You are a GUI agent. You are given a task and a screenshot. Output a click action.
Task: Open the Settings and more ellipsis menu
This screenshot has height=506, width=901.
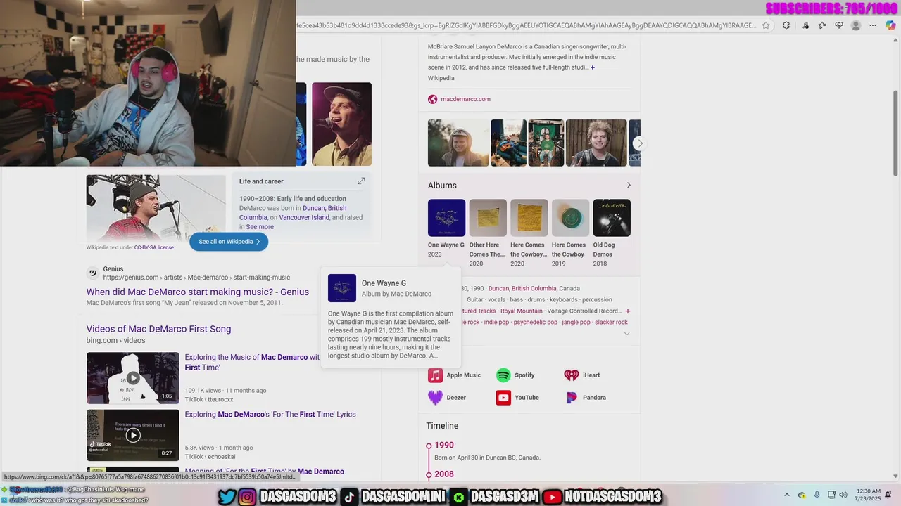873,25
